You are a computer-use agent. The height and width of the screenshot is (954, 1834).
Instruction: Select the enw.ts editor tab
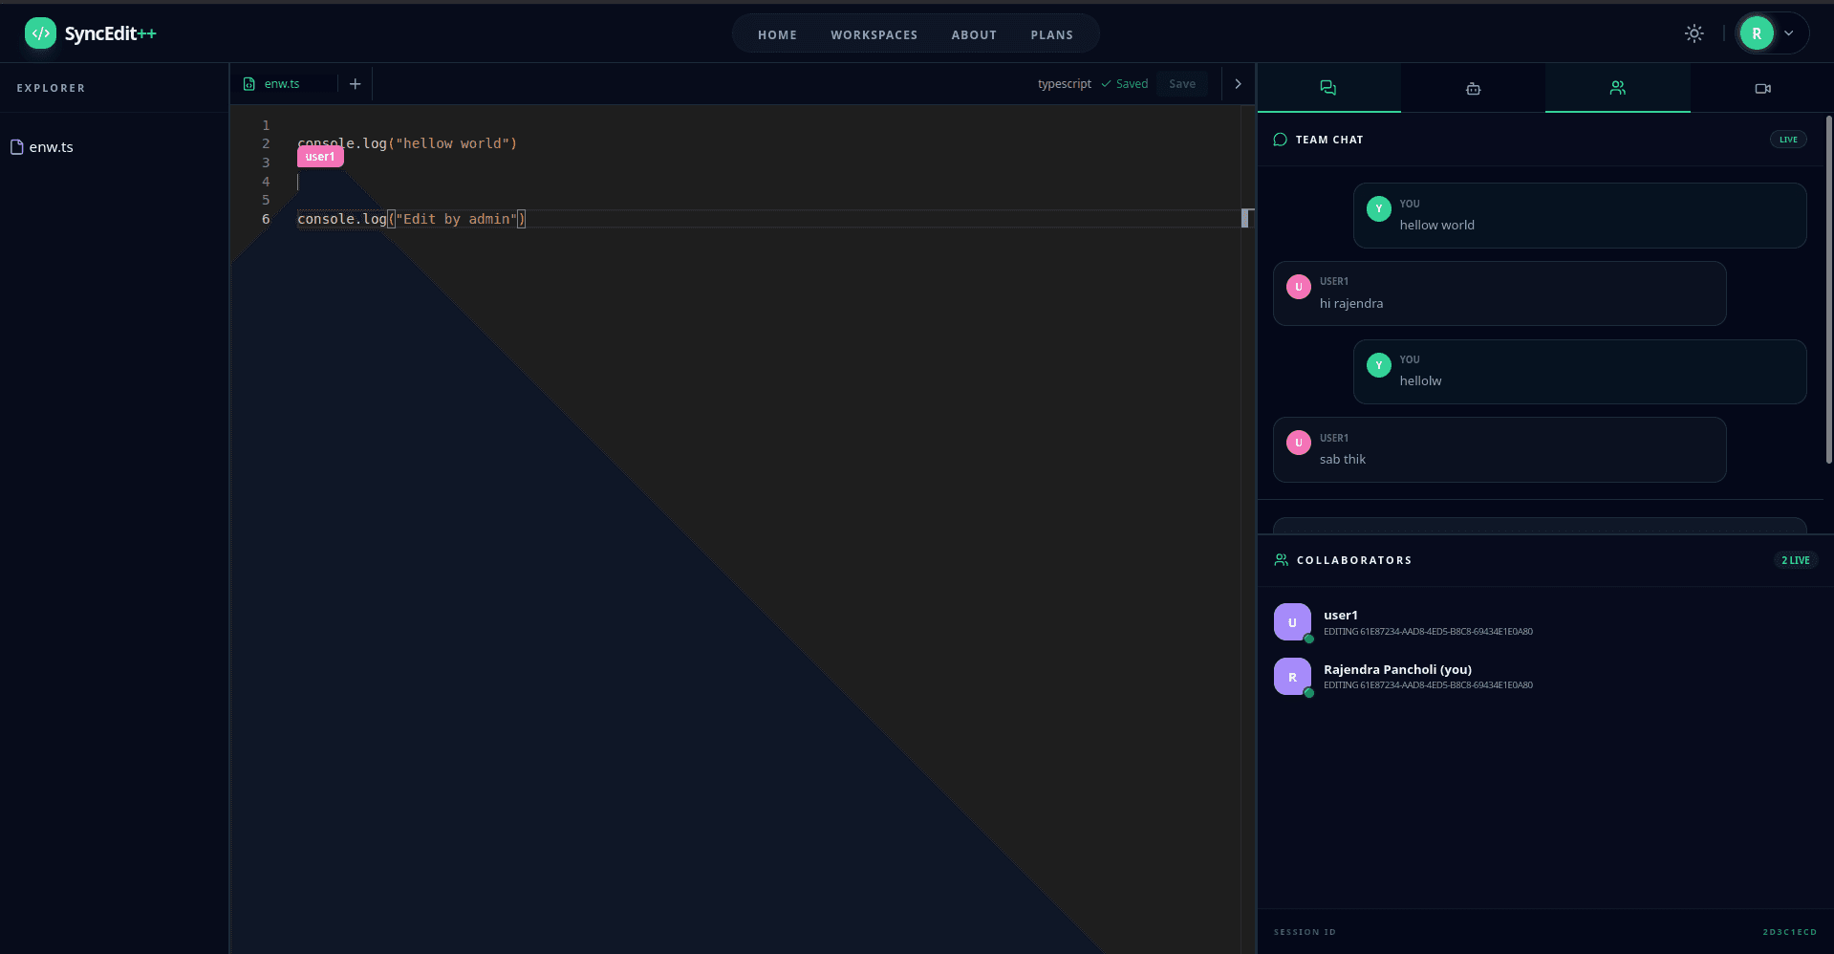tap(282, 84)
